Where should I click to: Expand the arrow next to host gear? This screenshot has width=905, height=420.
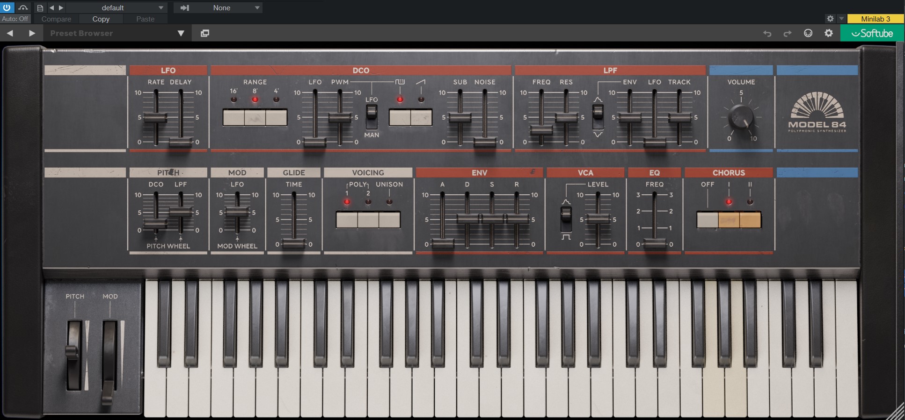click(x=841, y=19)
